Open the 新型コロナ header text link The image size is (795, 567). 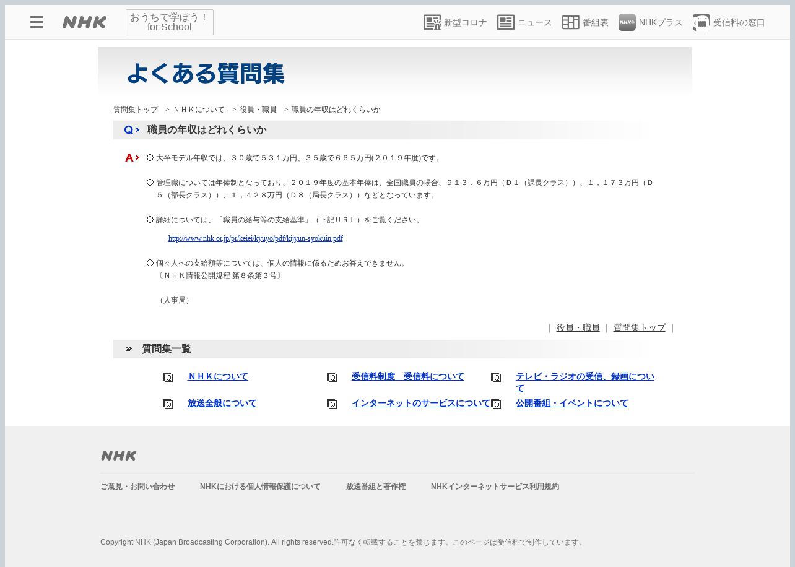(466, 22)
